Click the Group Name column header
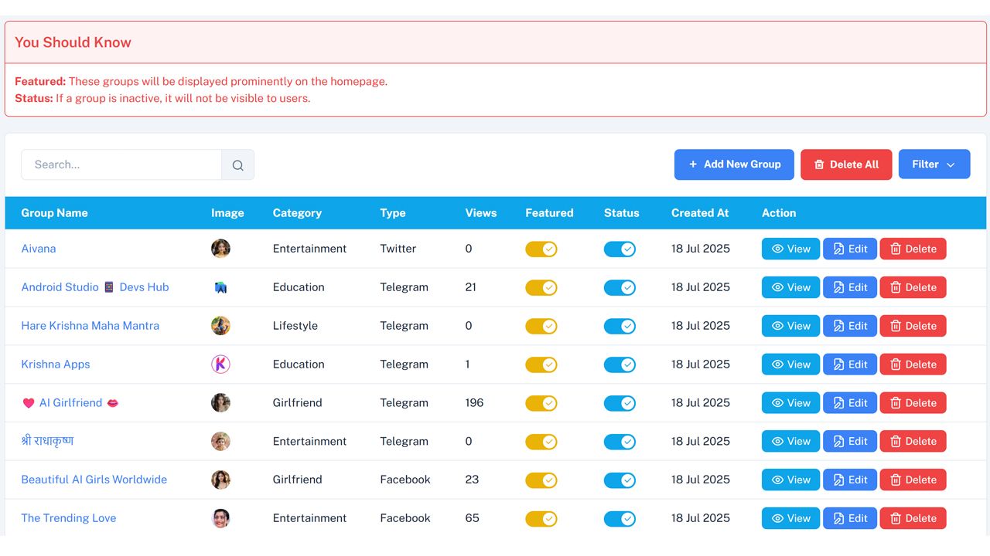 click(54, 213)
